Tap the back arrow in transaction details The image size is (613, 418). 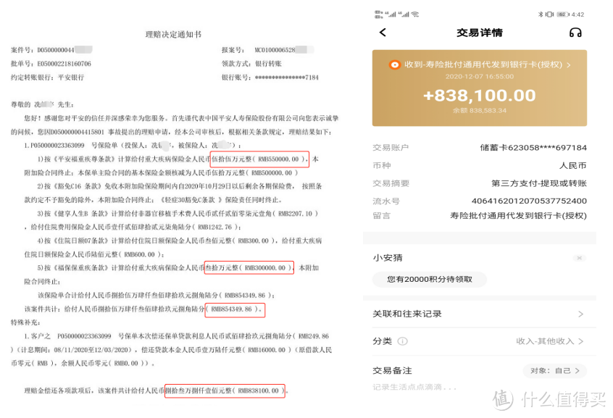click(383, 33)
